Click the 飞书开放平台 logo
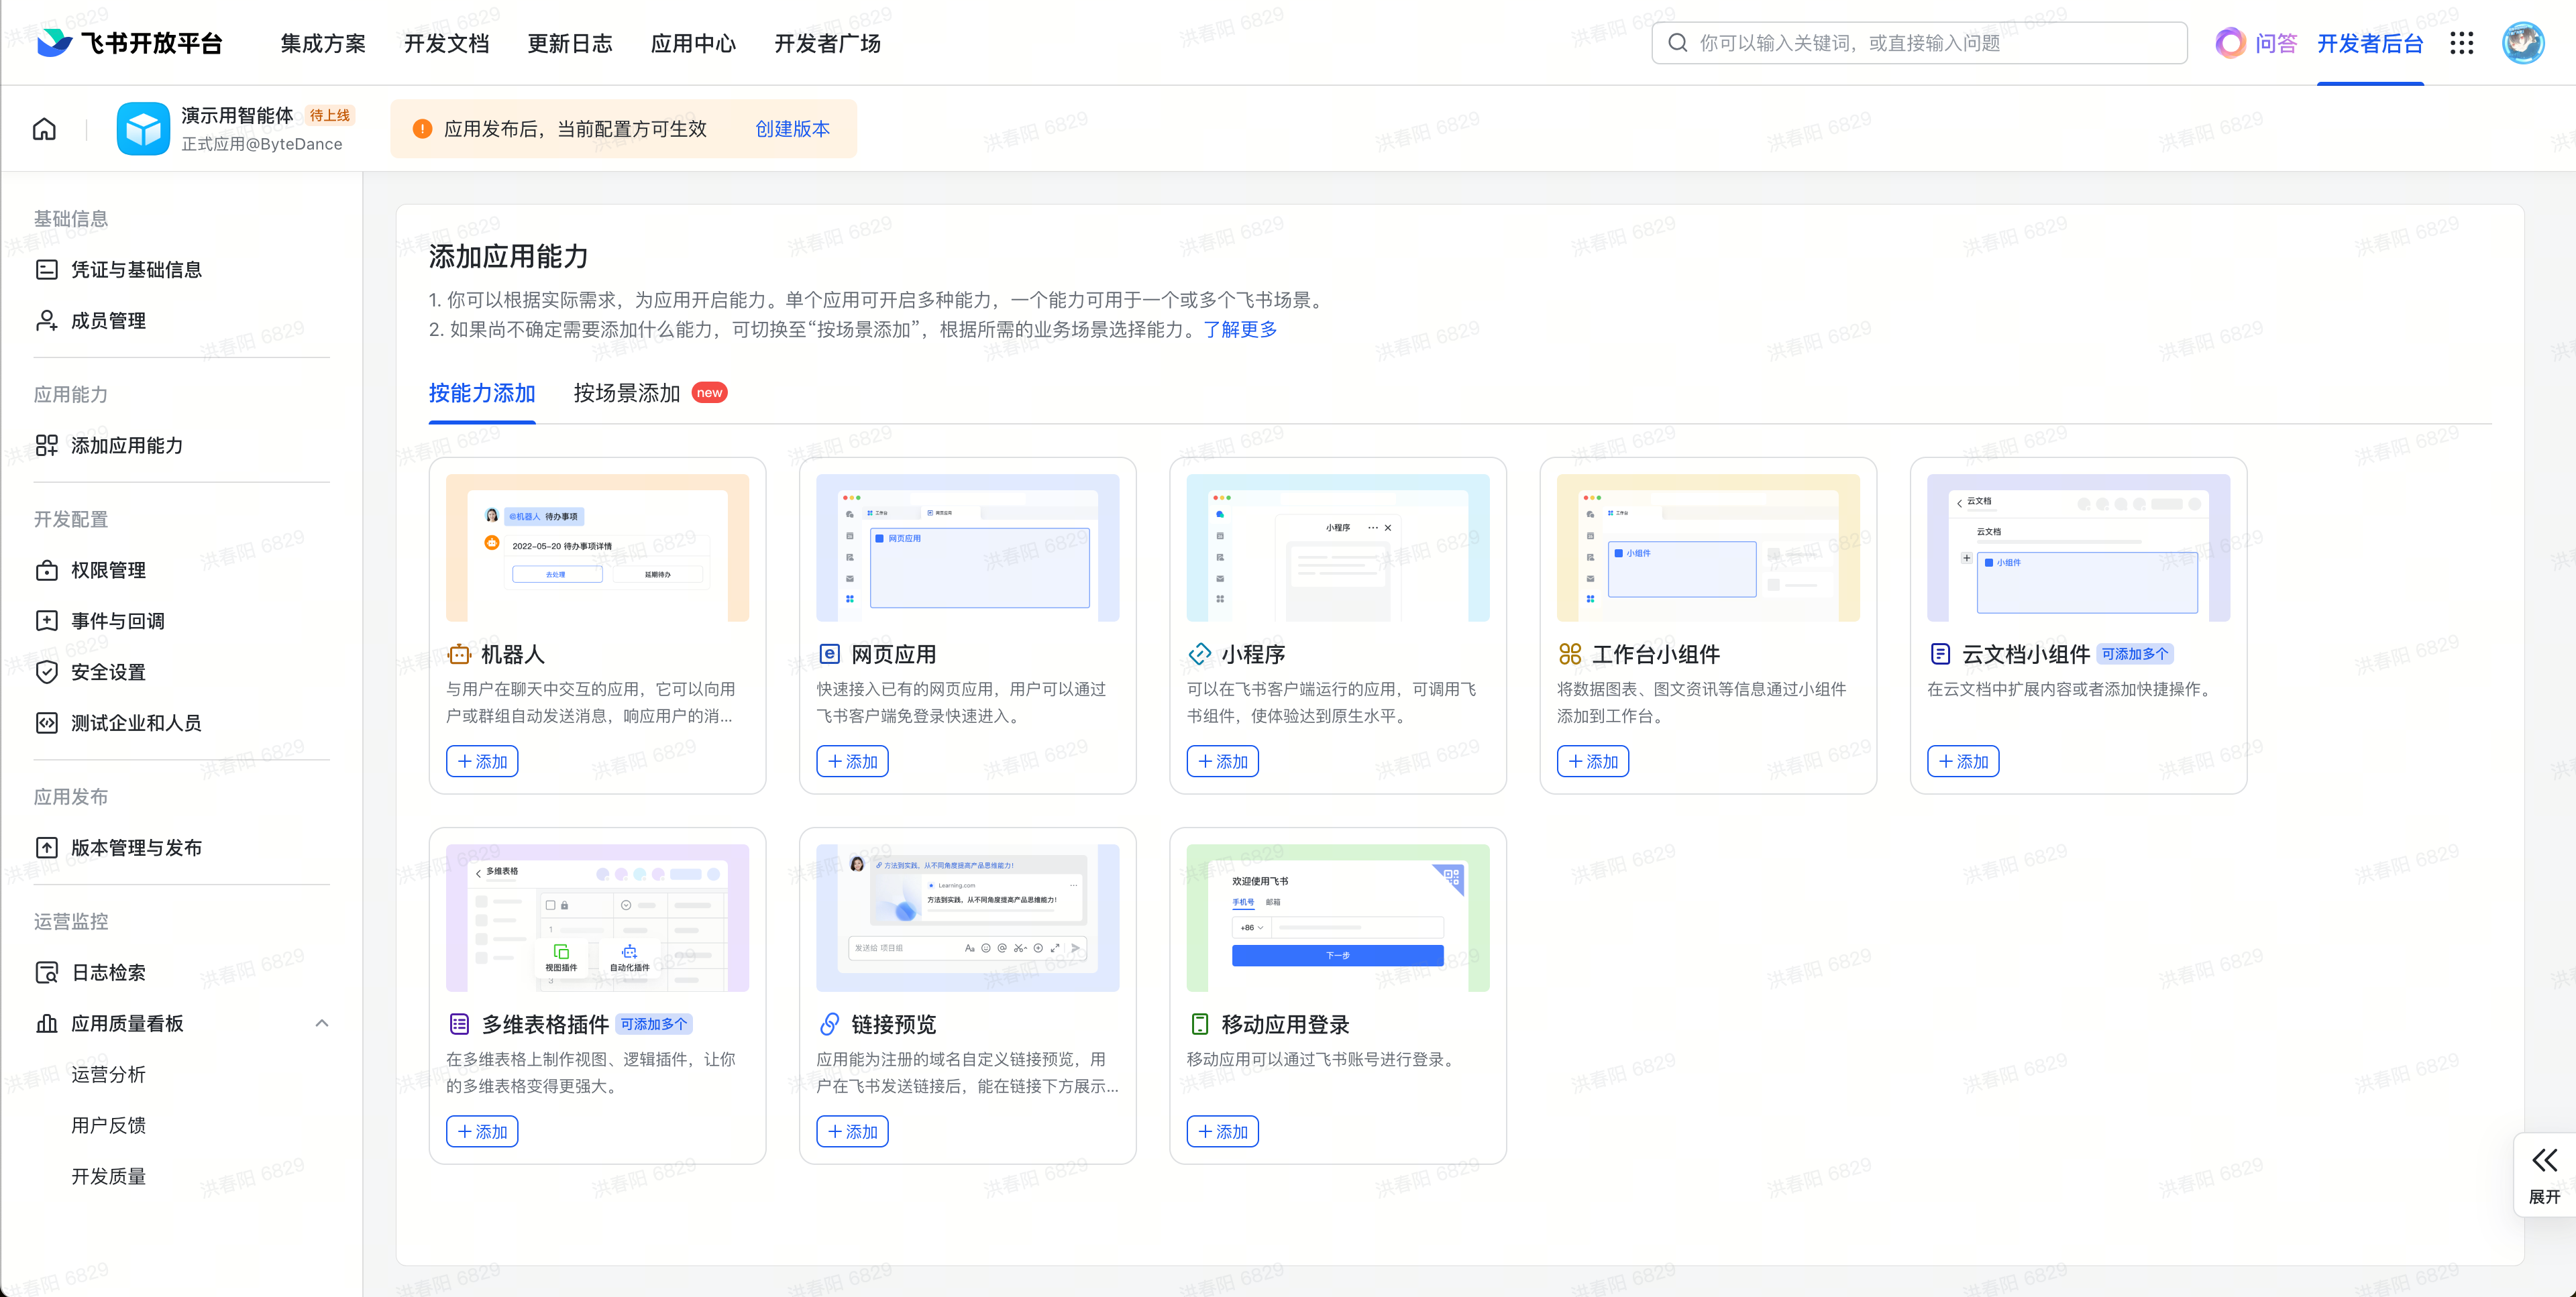2576x1297 pixels. 129,43
